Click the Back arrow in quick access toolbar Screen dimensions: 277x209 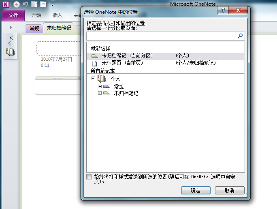pos(17,4)
